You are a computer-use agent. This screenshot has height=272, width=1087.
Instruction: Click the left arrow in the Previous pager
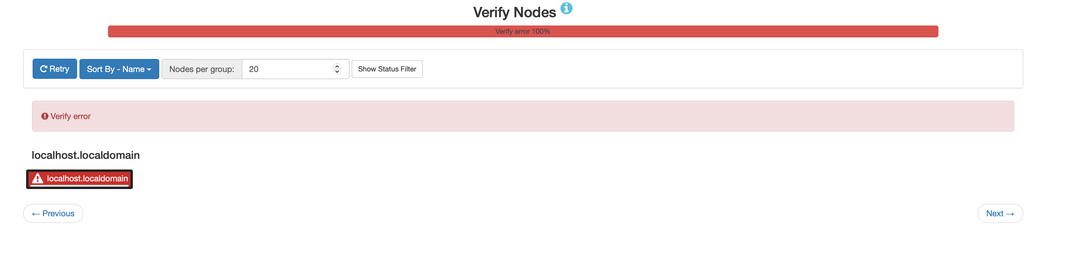coord(36,214)
